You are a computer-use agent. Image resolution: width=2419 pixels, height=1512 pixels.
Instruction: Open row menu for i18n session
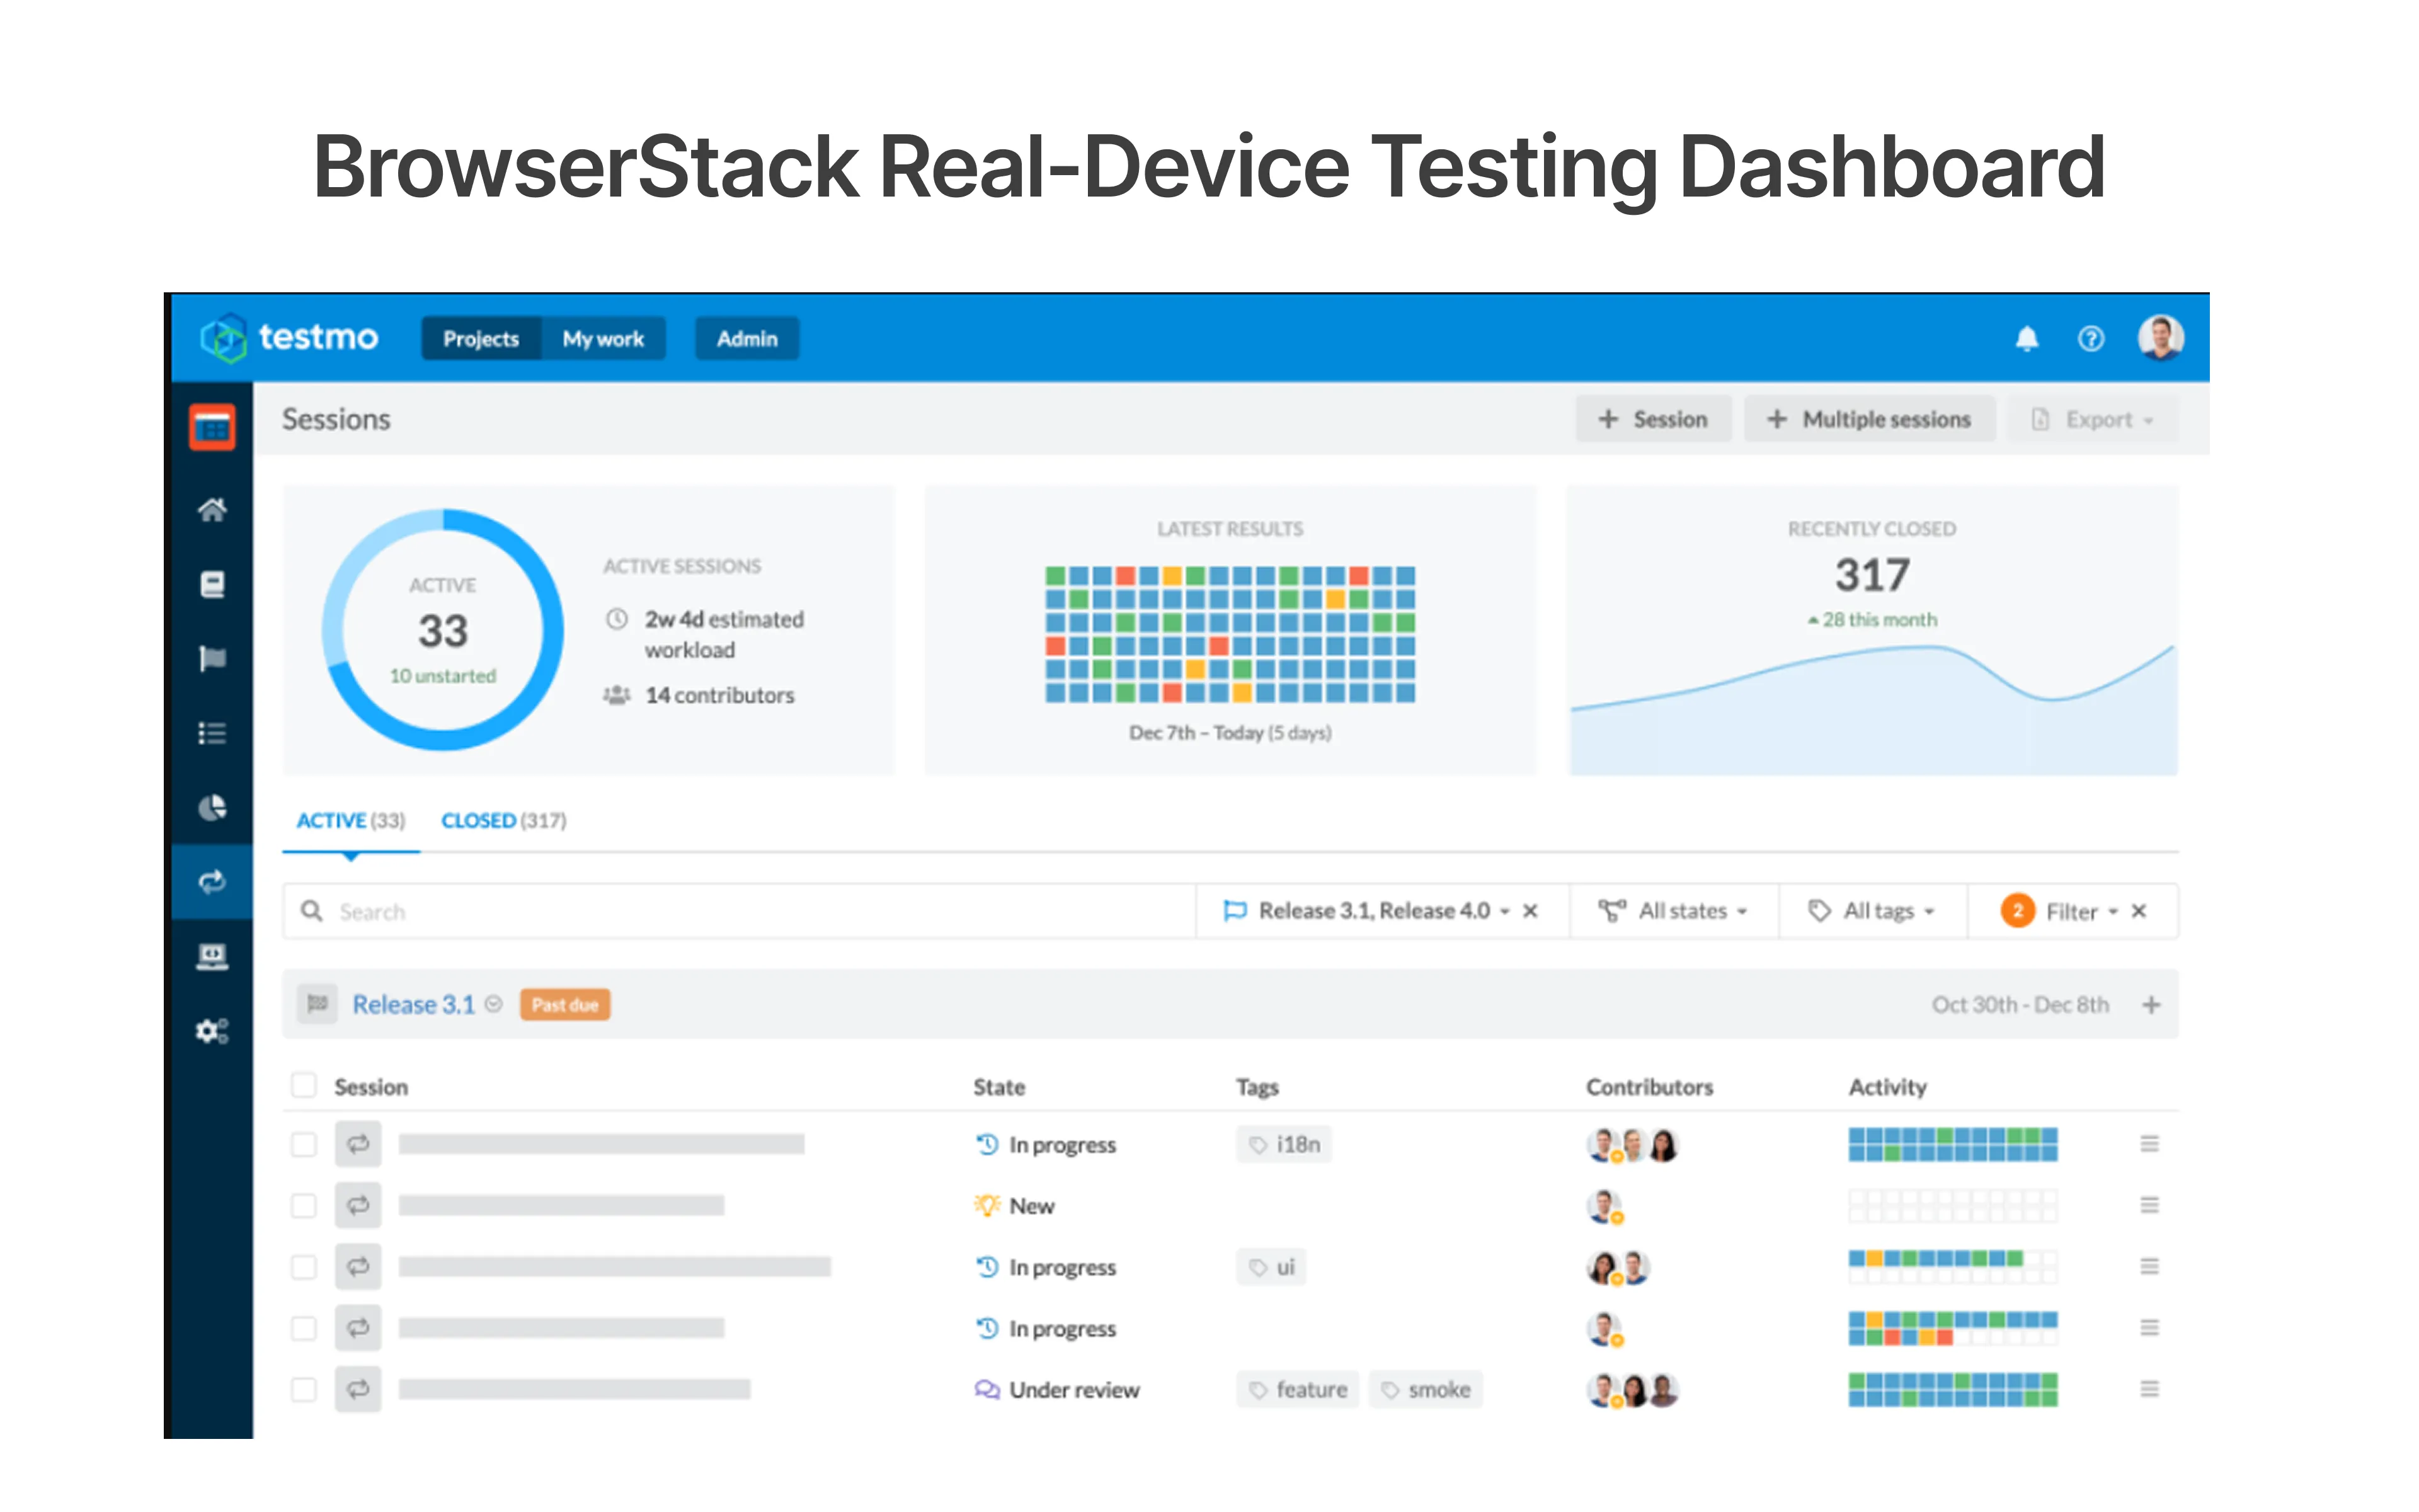coord(2149,1143)
